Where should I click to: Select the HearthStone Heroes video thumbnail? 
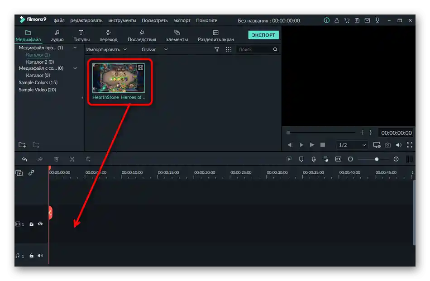119,78
